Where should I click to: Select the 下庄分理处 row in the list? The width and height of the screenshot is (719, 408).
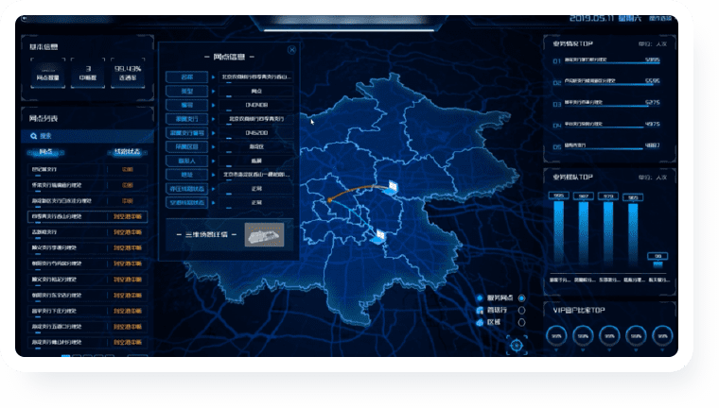87,311
